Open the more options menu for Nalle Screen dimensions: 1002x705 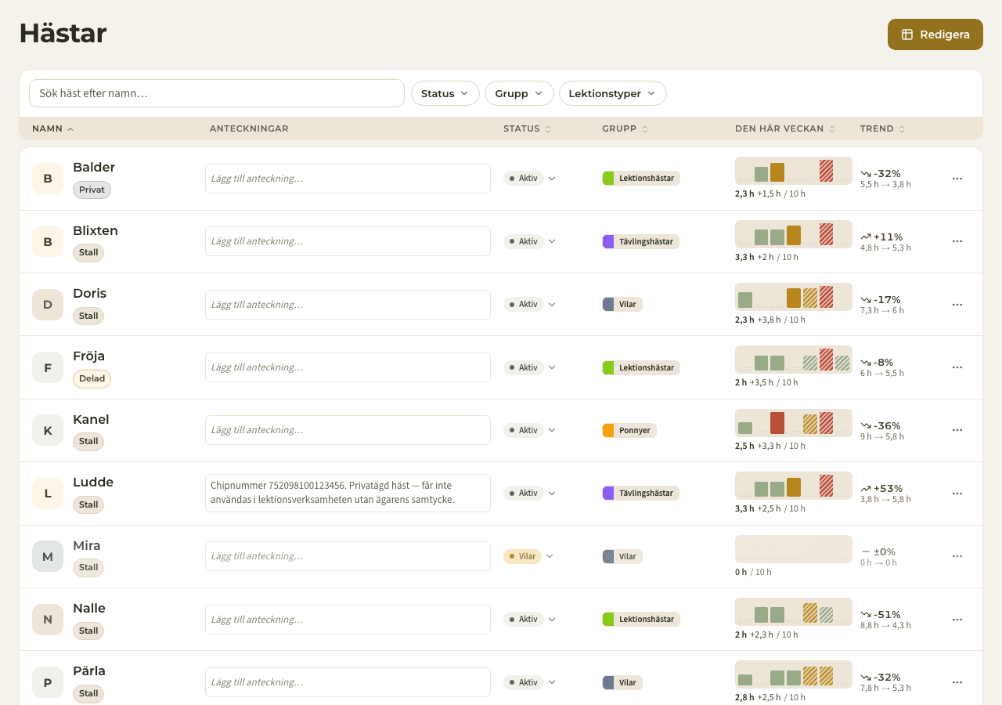pos(957,620)
